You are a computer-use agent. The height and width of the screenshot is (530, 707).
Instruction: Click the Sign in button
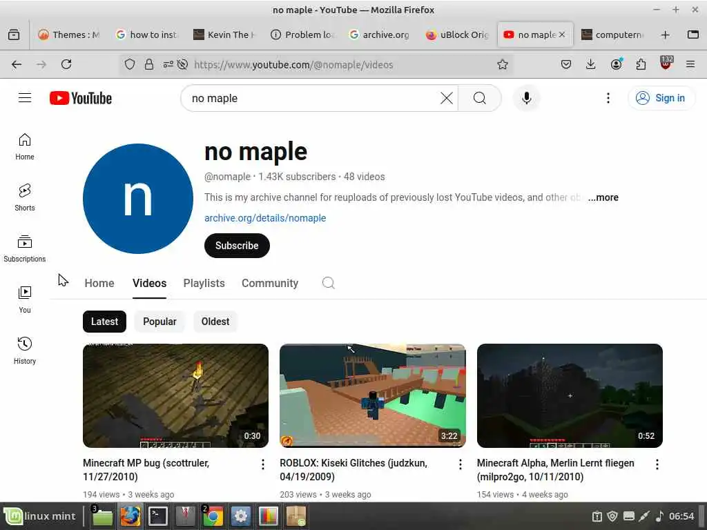661,98
